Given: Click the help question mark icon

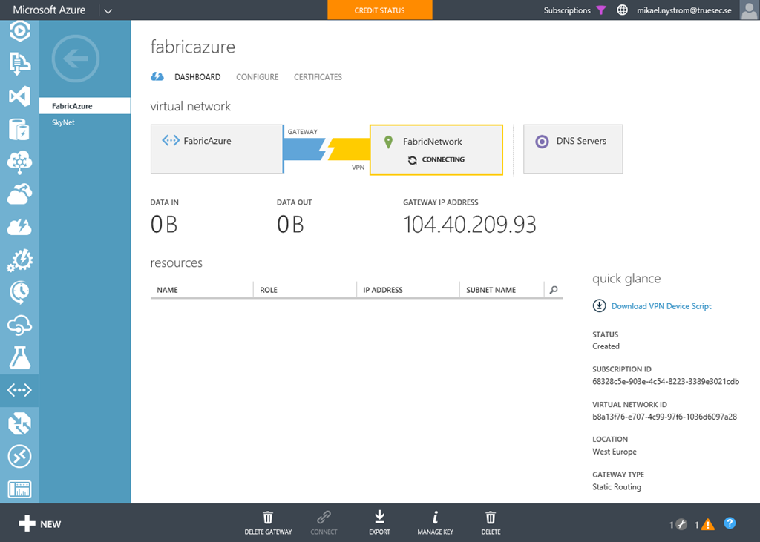Looking at the screenshot, I should coord(730,523).
